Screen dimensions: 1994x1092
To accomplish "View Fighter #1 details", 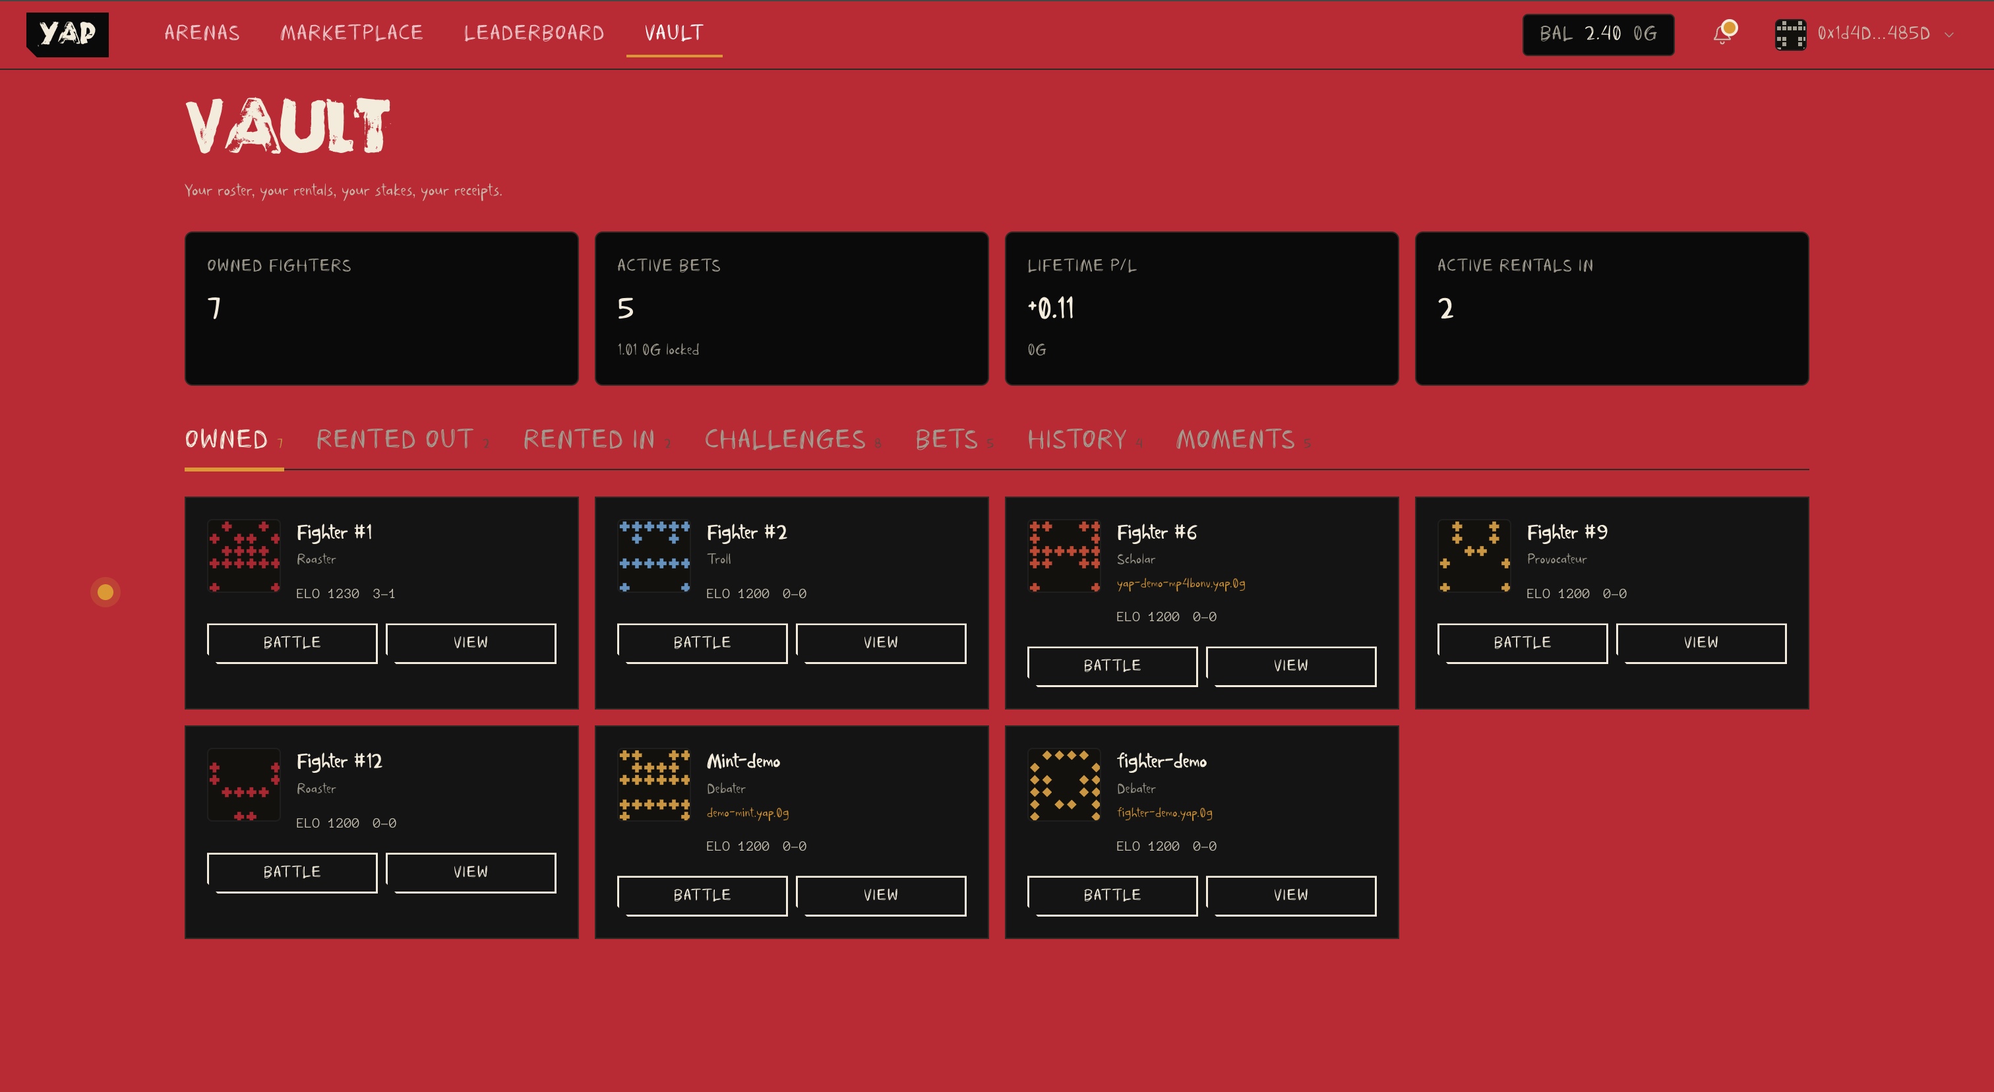I will pyautogui.click(x=471, y=643).
